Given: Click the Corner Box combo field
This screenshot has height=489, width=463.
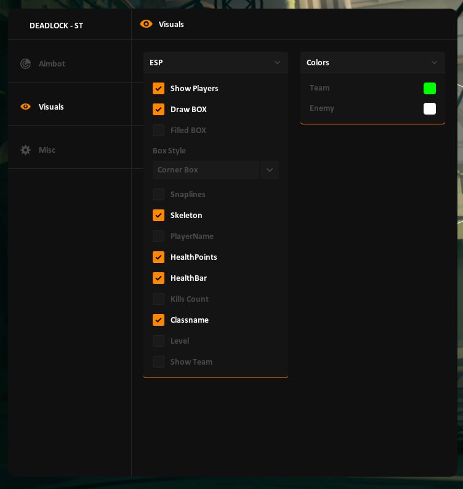Looking at the screenshot, I should pos(206,169).
